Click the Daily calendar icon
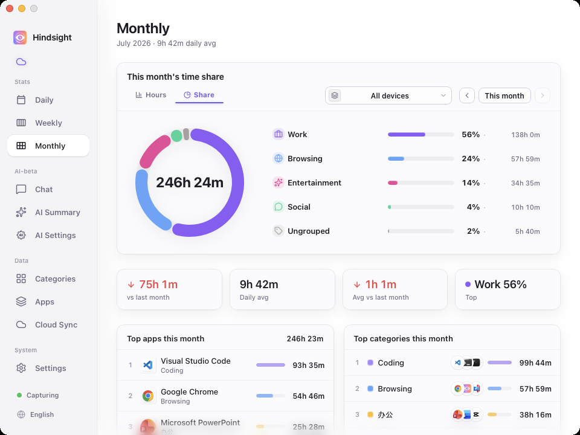Screen dimensions: 580x435 [21, 100]
